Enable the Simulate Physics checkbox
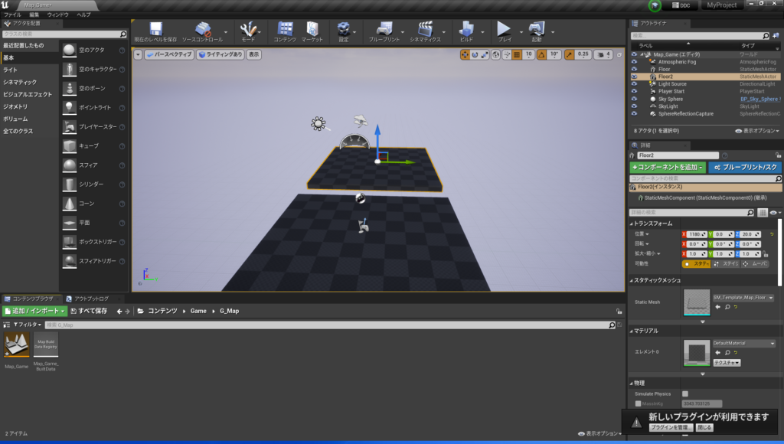The image size is (784, 444). pos(685,393)
